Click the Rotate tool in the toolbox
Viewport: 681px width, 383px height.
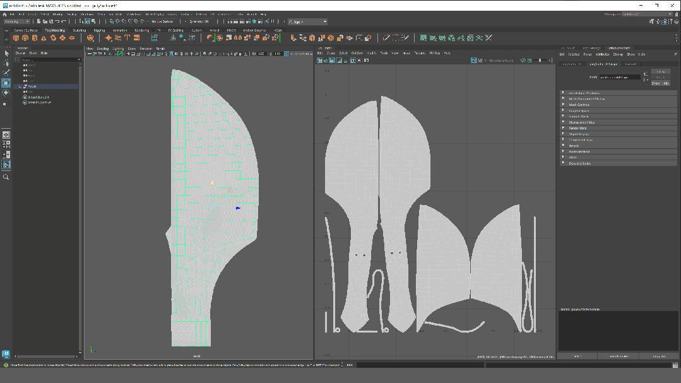6,93
